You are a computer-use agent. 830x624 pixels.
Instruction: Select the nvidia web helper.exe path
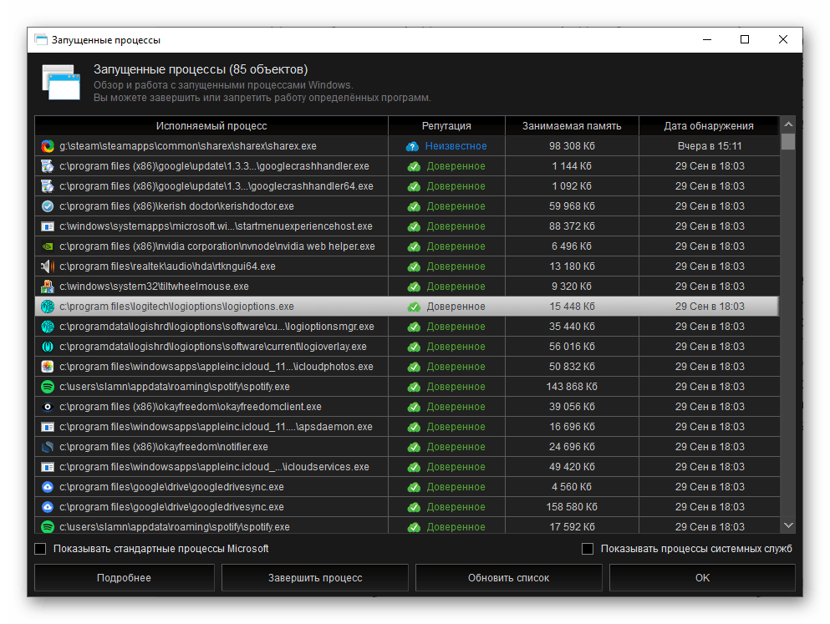[x=217, y=246]
